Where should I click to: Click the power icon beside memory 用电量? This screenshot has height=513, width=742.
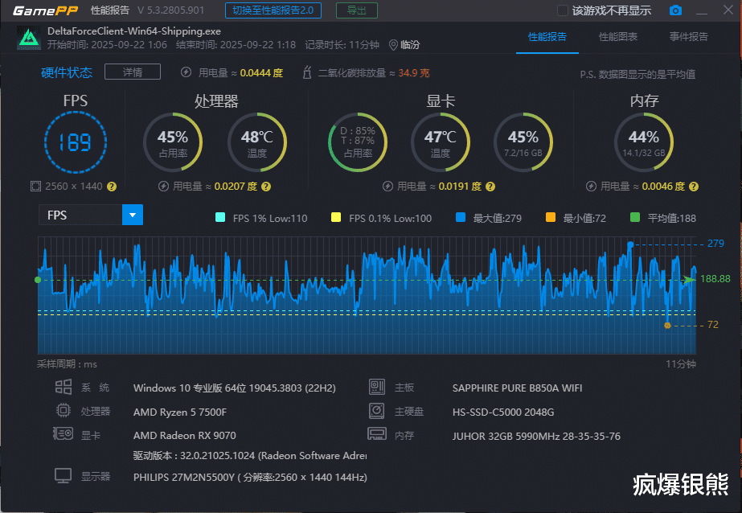point(591,187)
